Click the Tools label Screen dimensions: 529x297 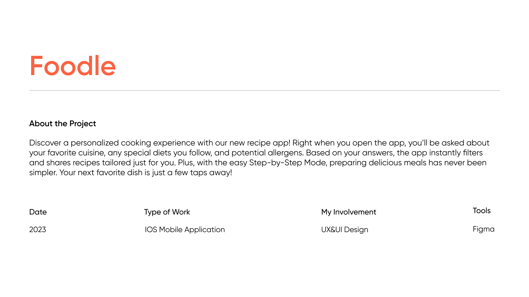tap(482, 211)
